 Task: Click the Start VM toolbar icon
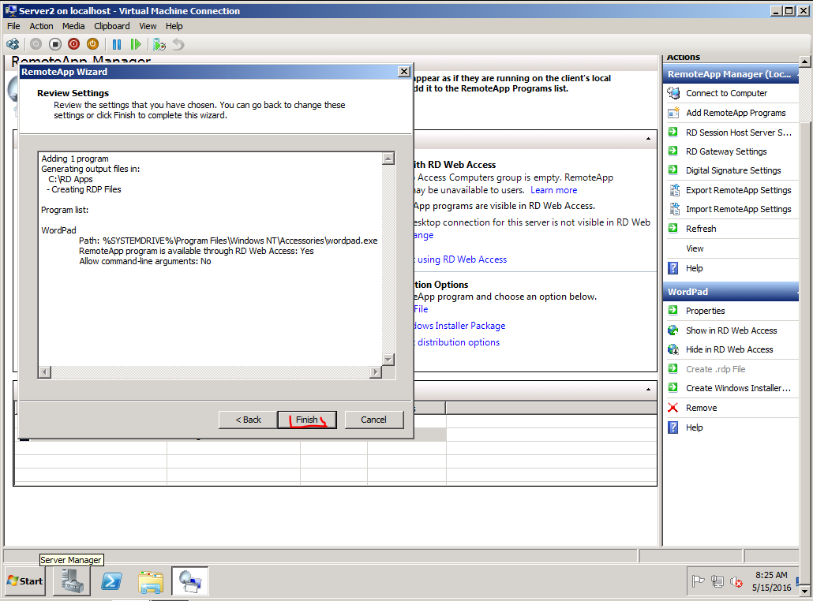[36, 44]
